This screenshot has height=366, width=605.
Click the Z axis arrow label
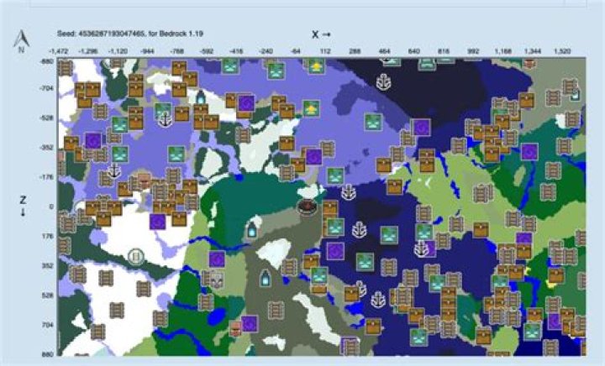(22, 207)
